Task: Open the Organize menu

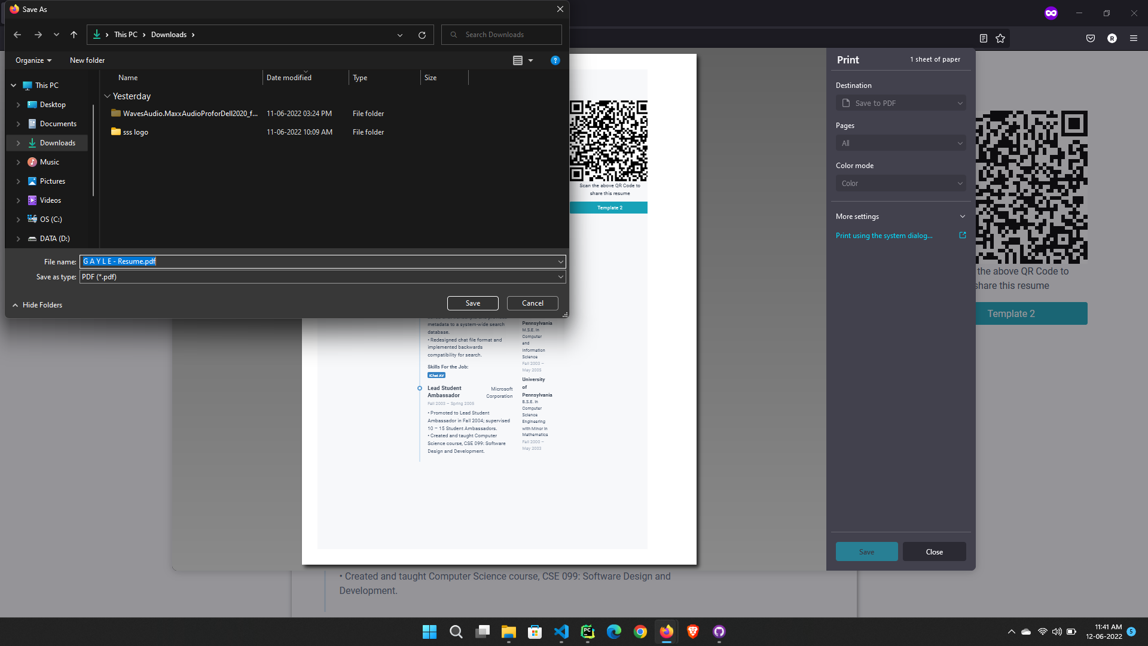Action: pos(33,60)
